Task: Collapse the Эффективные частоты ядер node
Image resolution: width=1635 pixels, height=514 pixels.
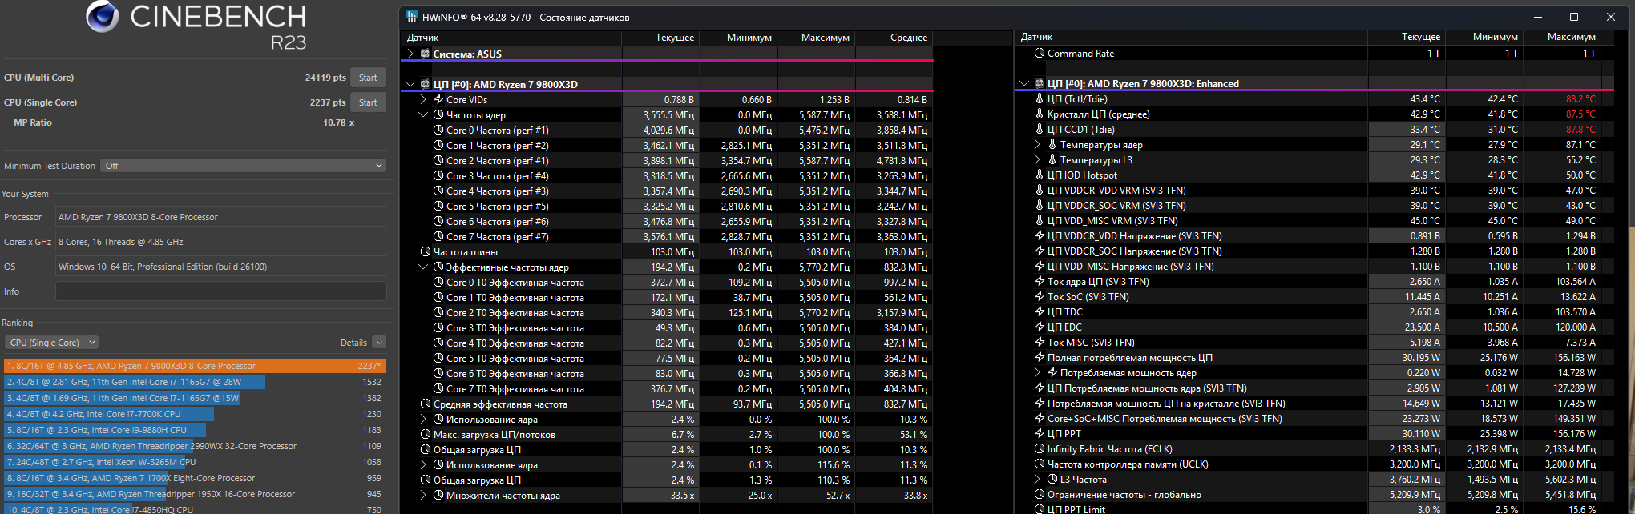Action: pyautogui.click(x=424, y=267)
